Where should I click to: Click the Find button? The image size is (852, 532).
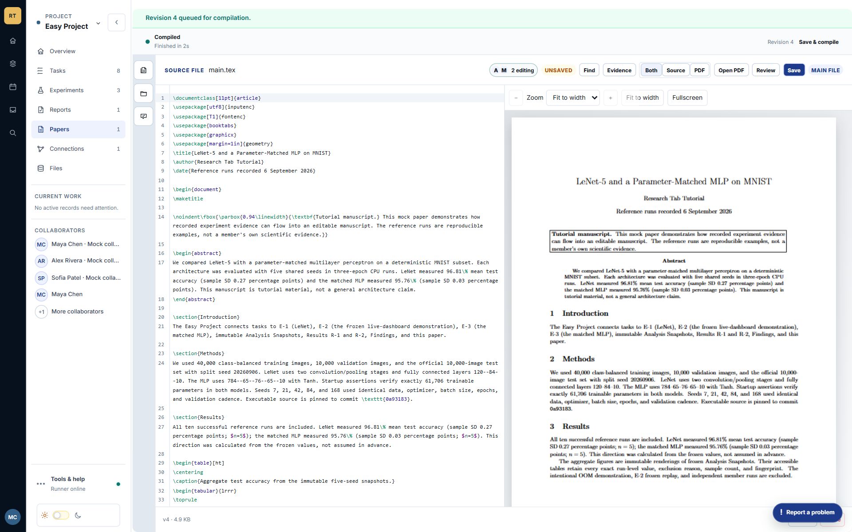[x=589, y=70]
